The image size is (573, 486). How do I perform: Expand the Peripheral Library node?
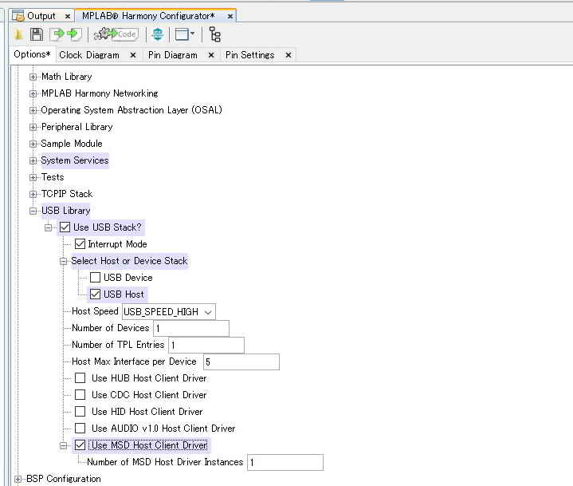[x=33, y=127]
